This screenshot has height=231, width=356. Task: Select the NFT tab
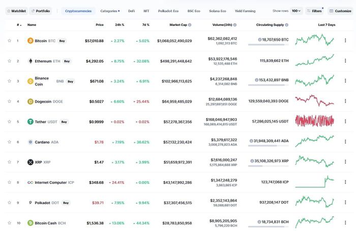tap(146, 11)
